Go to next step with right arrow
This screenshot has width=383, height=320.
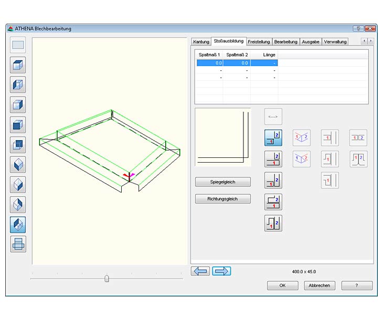(x=221, y=271)
